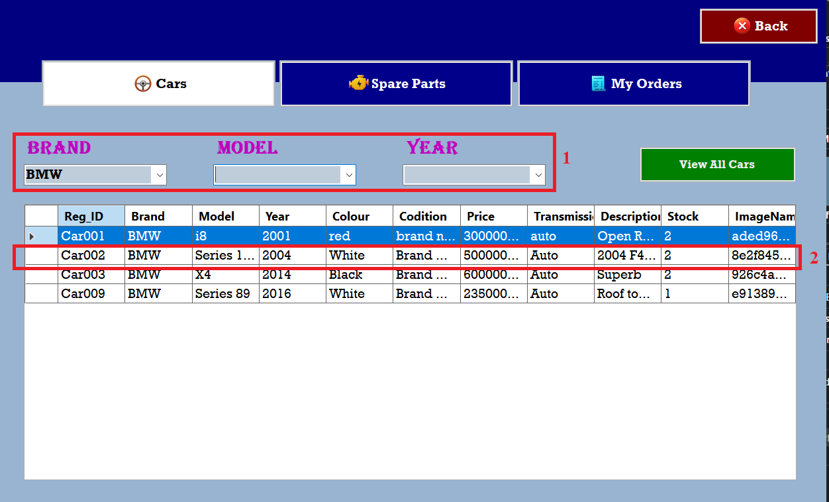Switch to the Spare Parts tab

(397, 83)
